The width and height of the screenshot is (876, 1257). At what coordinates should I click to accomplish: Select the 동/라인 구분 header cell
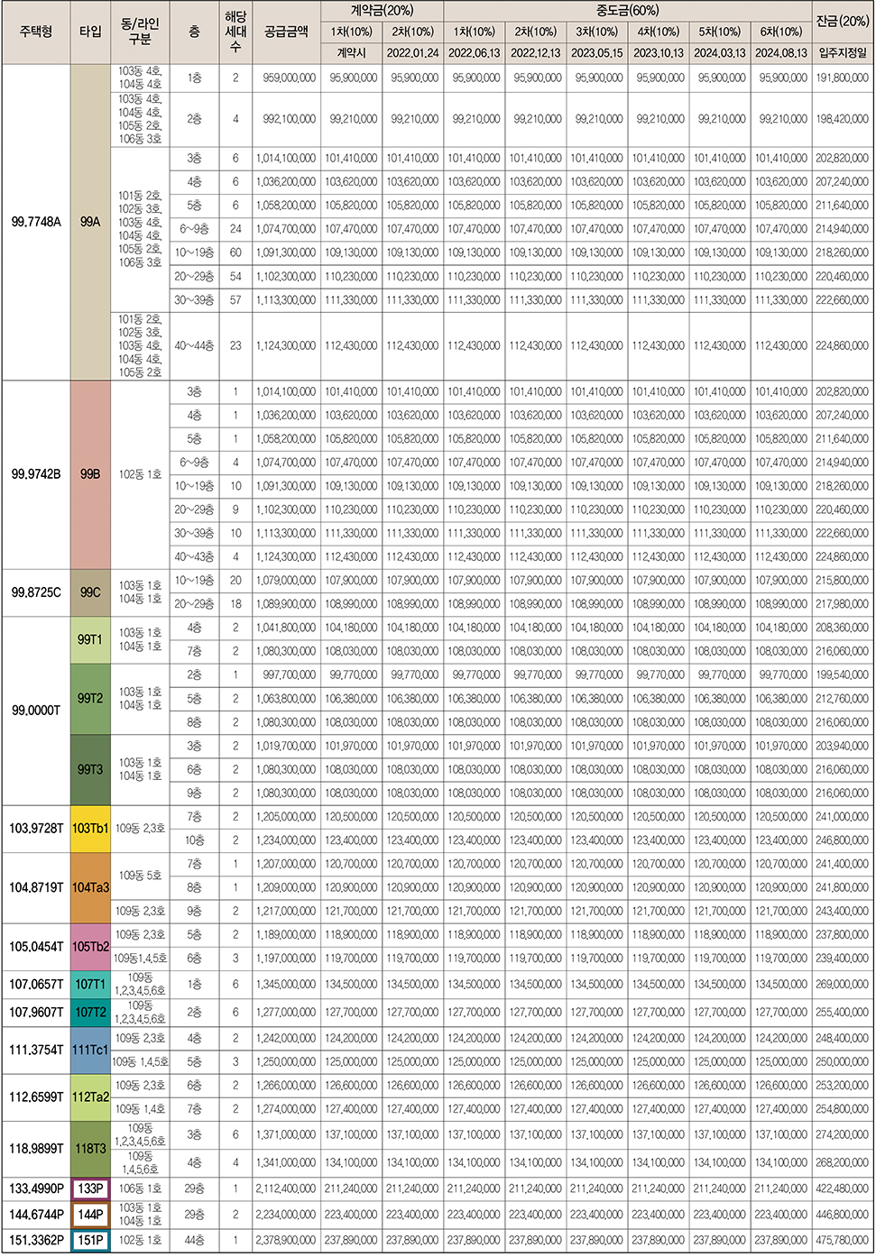pyautogui.click(x=140, y=32)
